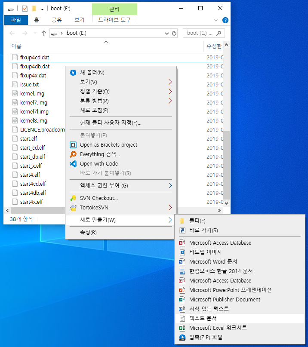Screen dimensions: 308x347
Task: Click the VS Code icon beside Open with Code
Action: pos(73,164)
